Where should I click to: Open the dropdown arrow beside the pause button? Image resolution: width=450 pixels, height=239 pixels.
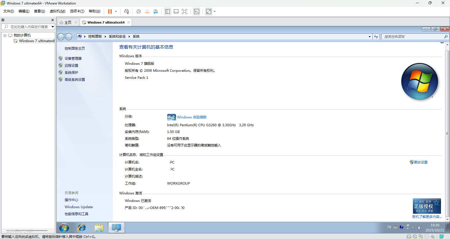click(x=116, y=12)
